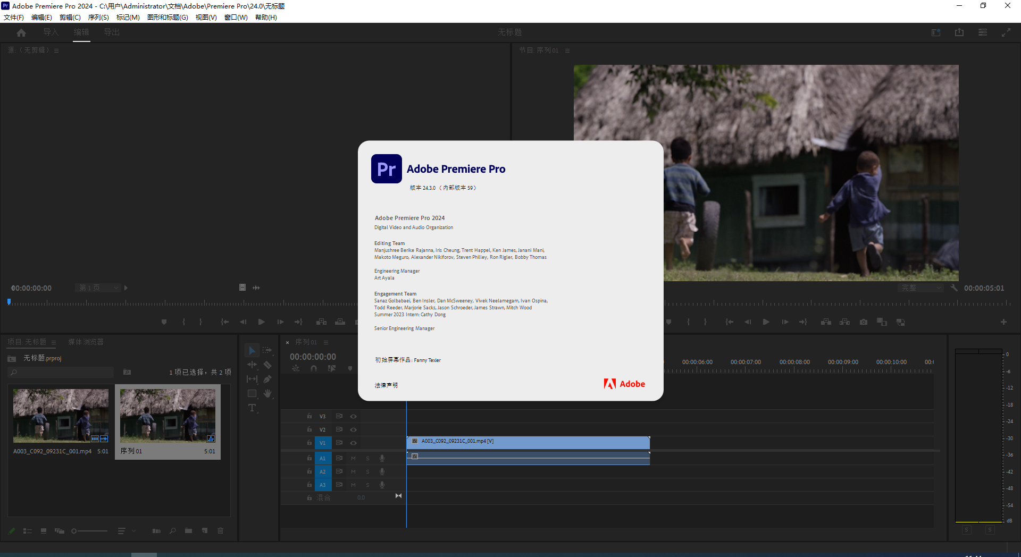Screen dimensions: 1021x557
Task: Mute audio track A1
Action: coord(353,458)
